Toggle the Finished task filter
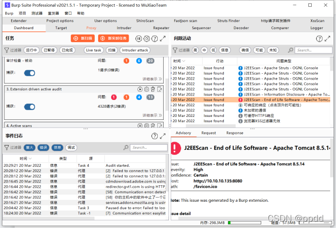 [x=67, y=50]
